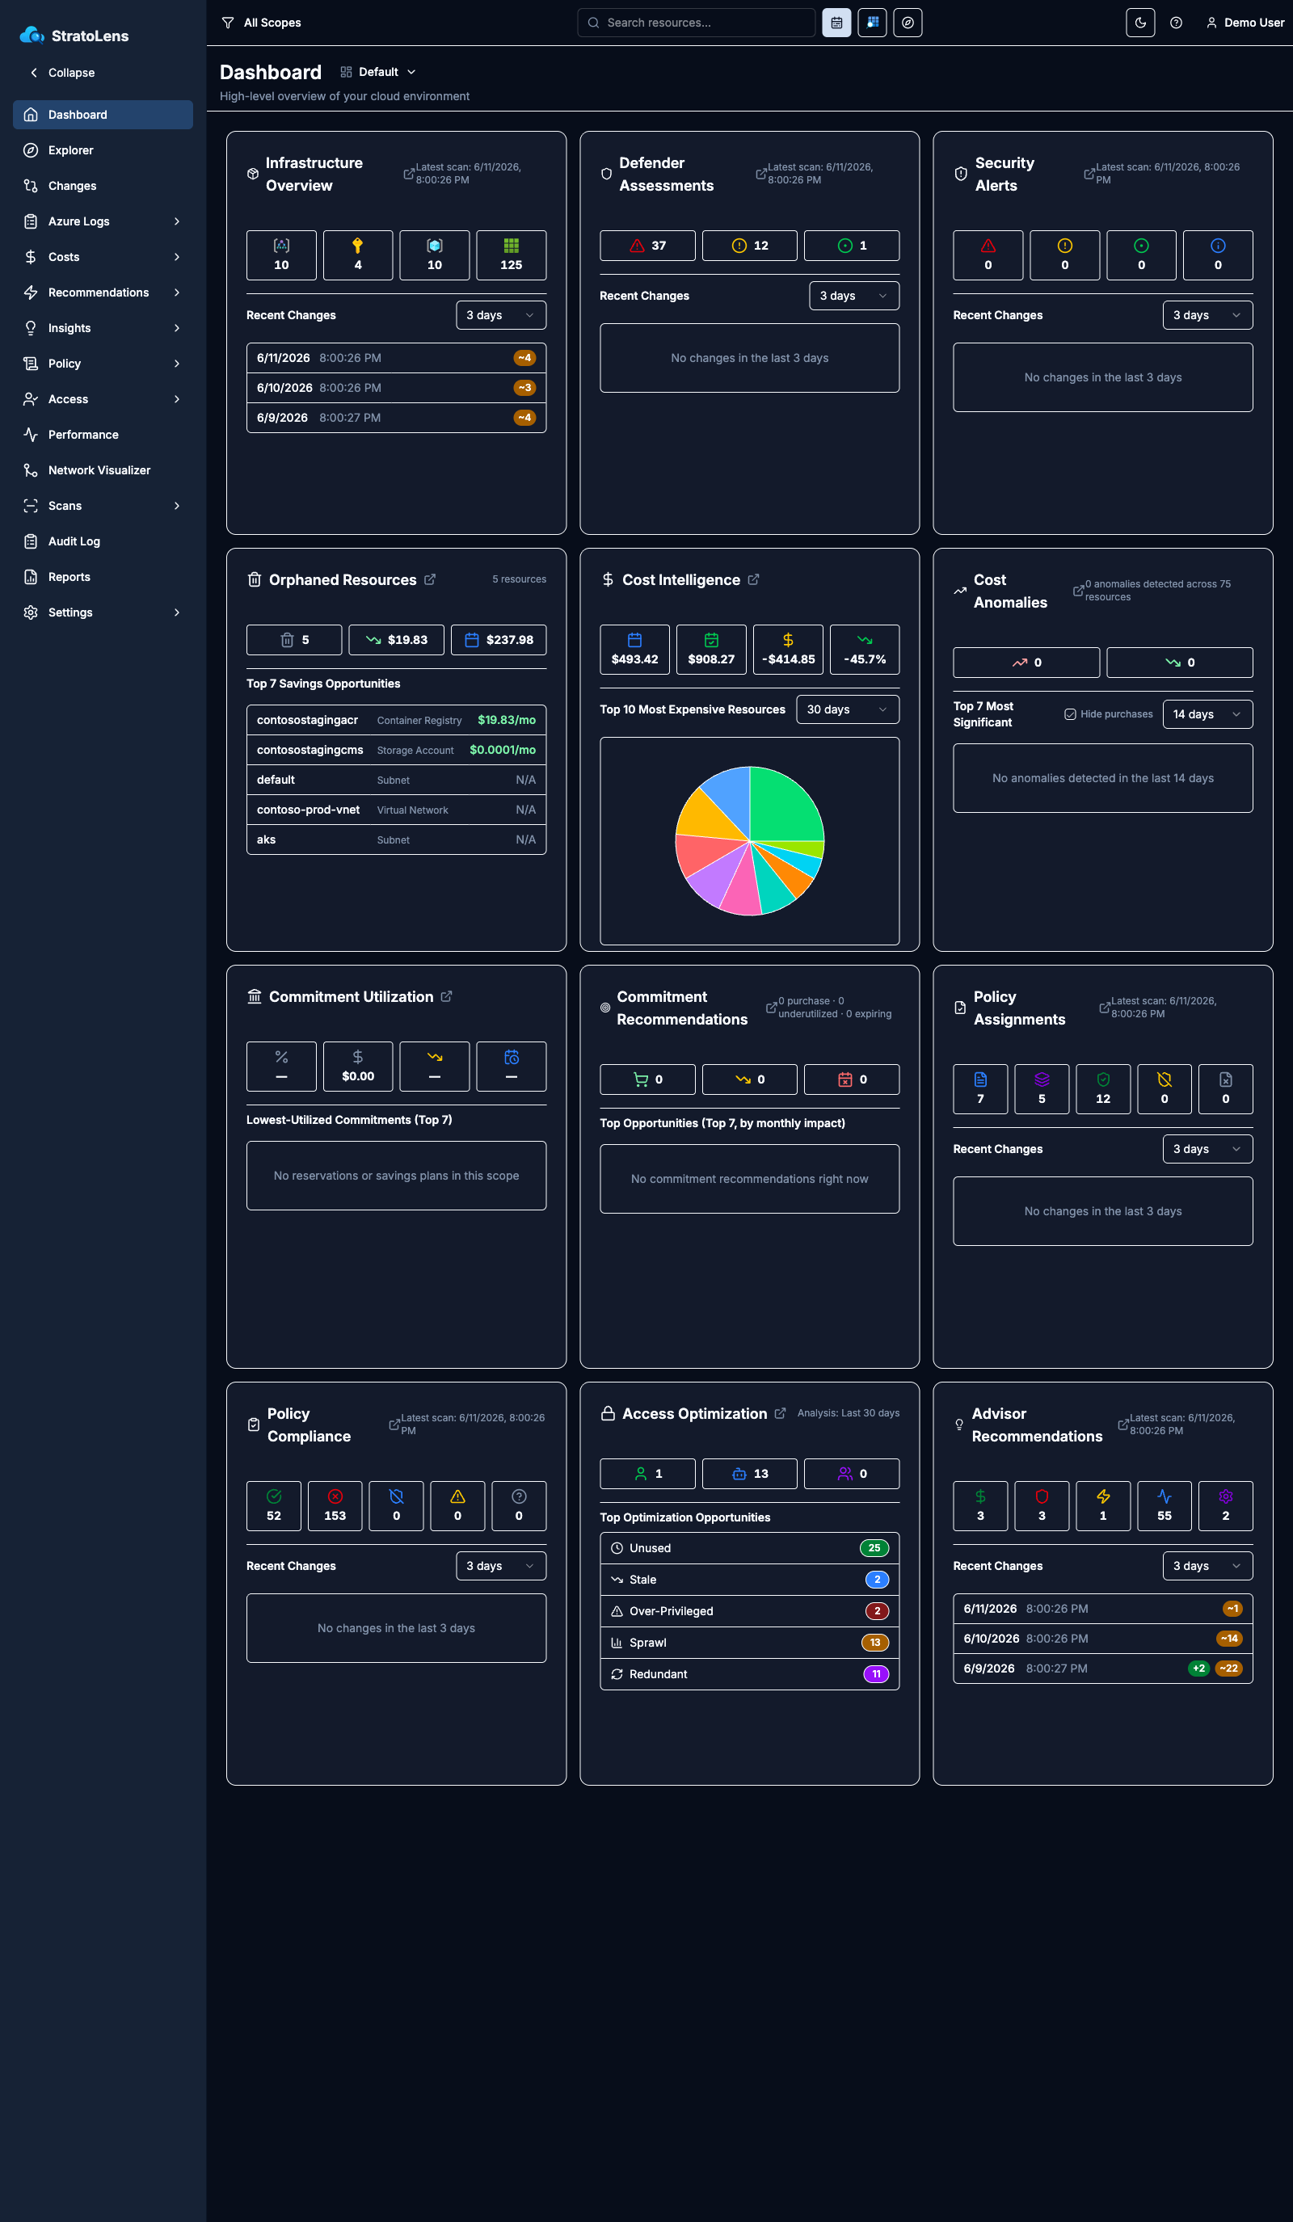Screen dimensions: 1293x2222
Task: Click the resources grid tile showing 125
Action: [x=512, y=255]
